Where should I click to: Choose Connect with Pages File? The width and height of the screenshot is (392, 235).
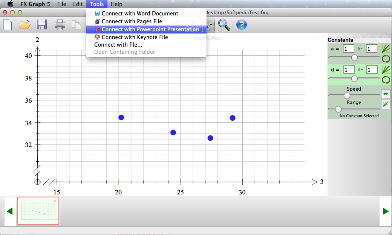point(146,21)
